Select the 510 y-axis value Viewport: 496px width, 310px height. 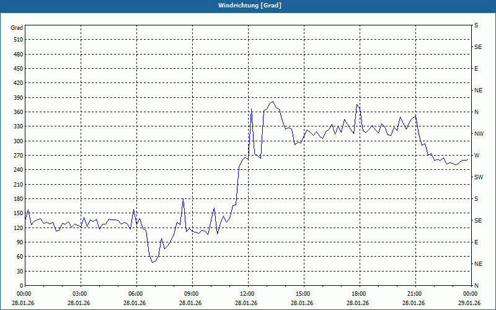[19, 40]
